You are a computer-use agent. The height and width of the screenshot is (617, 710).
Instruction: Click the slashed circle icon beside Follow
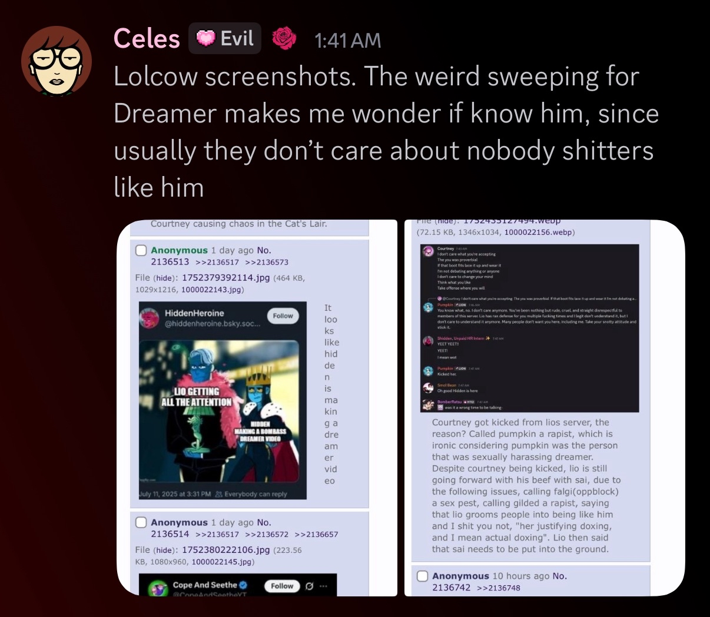coord(309,586)
